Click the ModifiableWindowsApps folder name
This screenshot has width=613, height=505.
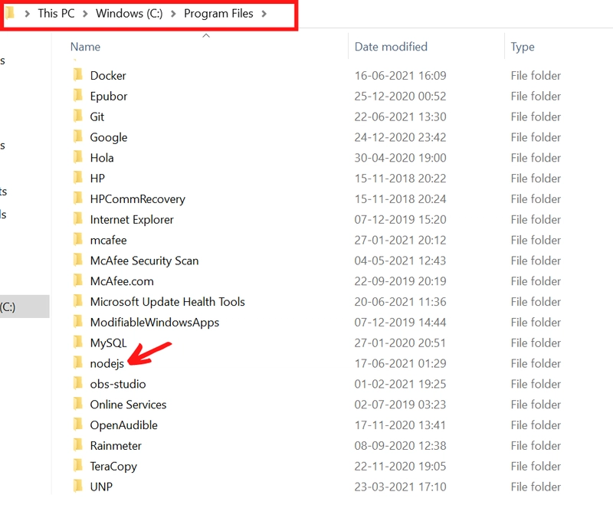point(155,322)
